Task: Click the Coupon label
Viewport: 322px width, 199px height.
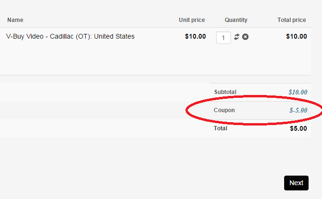Action: point(224,110)
